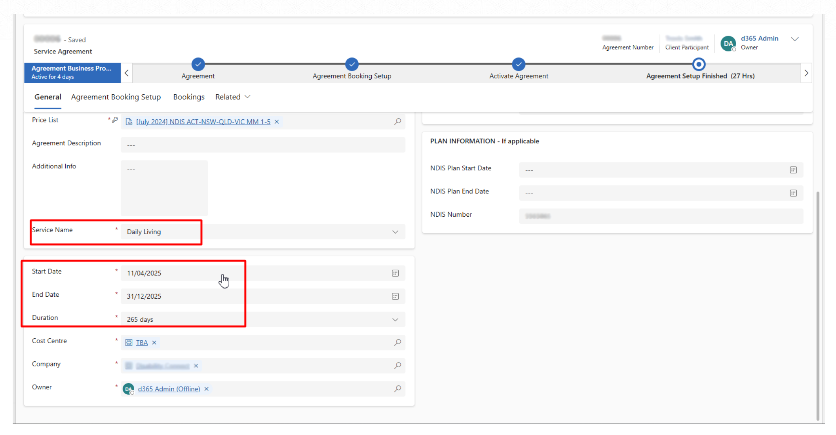Remove the TBA cost centre value
Image resolution: width=836 pixels, height=435 pixels.
[x=154, y=343]
